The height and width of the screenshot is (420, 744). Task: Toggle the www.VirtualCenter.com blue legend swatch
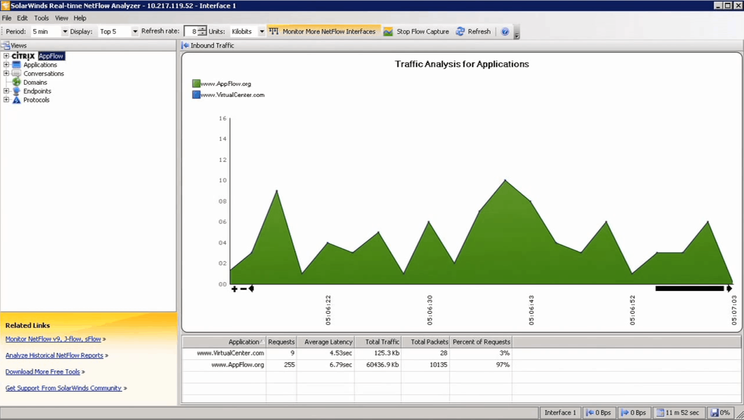196,94
